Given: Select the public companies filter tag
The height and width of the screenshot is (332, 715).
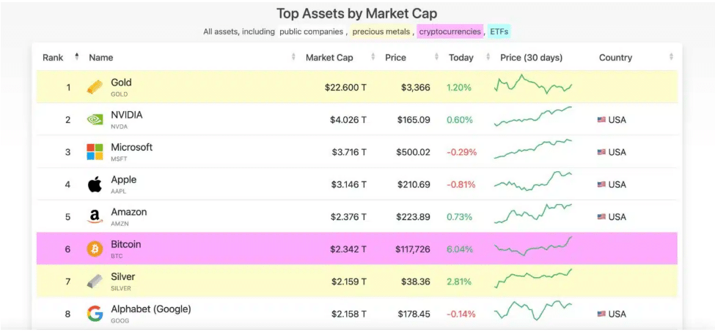Looking at the screenshot, I should coord(311,31).
